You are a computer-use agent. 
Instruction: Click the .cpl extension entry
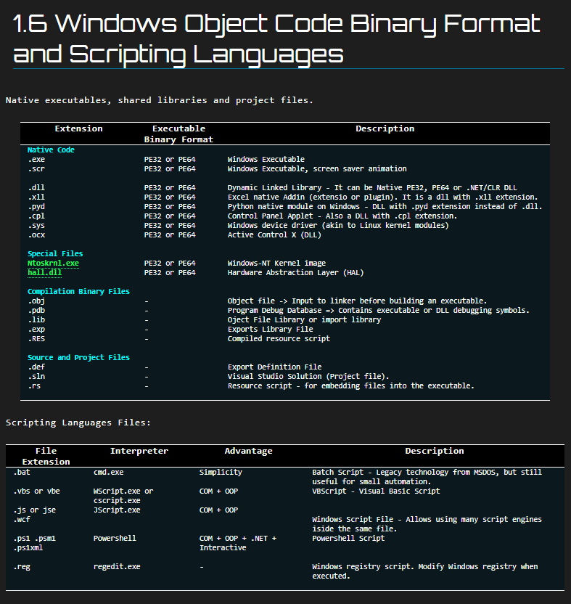coord(36,216)
